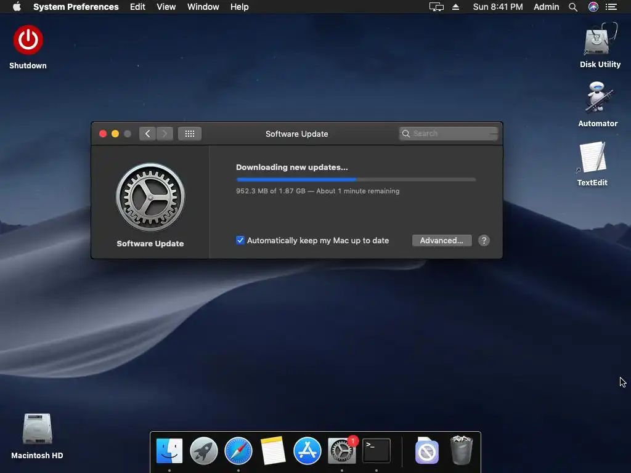Open the Trash in the Dock

click(x=461, y=450)
